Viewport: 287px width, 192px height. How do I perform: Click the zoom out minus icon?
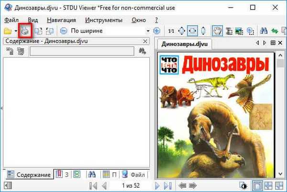click(63, 31)
